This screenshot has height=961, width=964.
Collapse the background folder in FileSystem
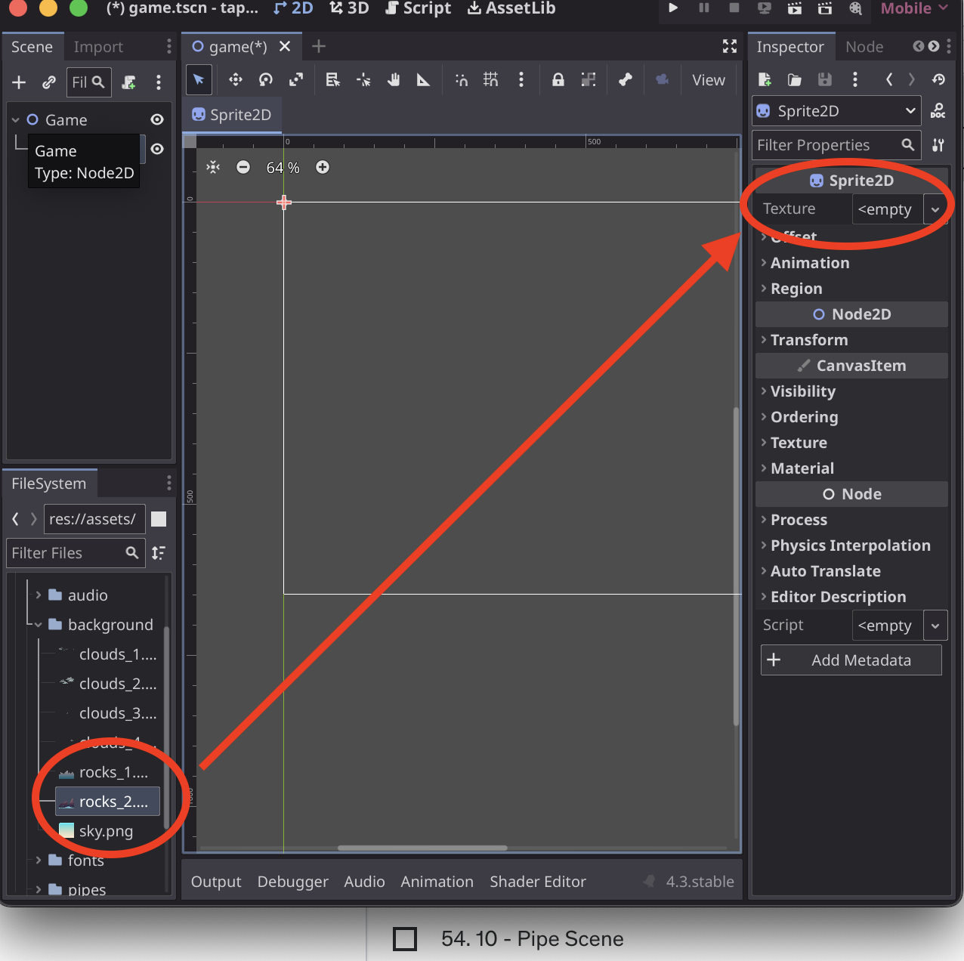pos(37,624)
